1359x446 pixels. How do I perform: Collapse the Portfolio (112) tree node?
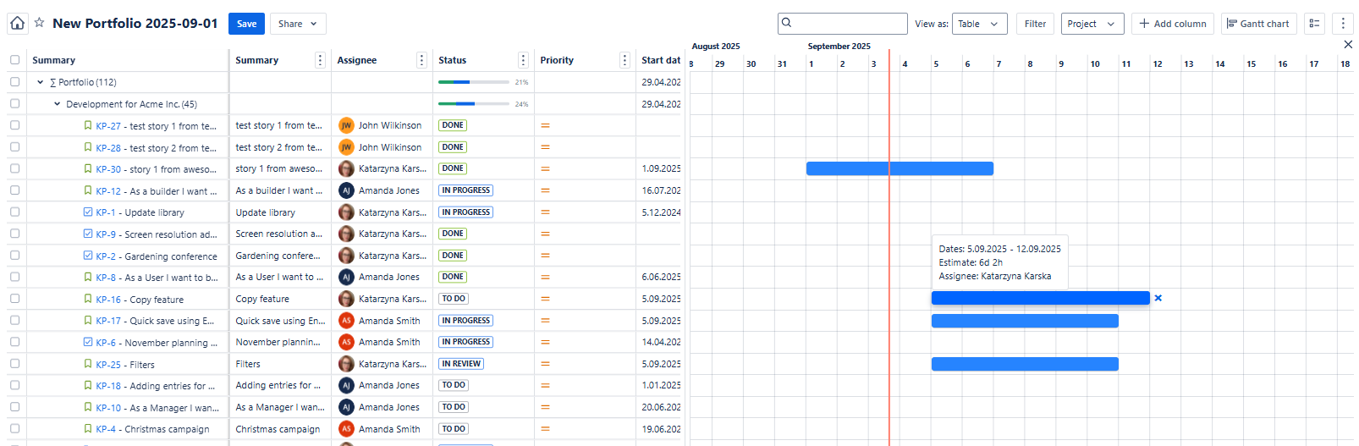pos(40,82)
